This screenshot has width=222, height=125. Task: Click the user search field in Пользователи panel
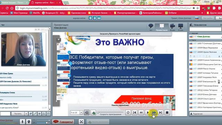click(x=205, y=29)
